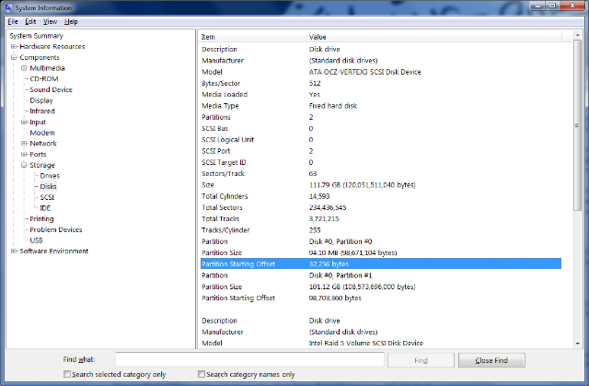Maximize the System Information window
589x386 pixels.
point(552,6)
